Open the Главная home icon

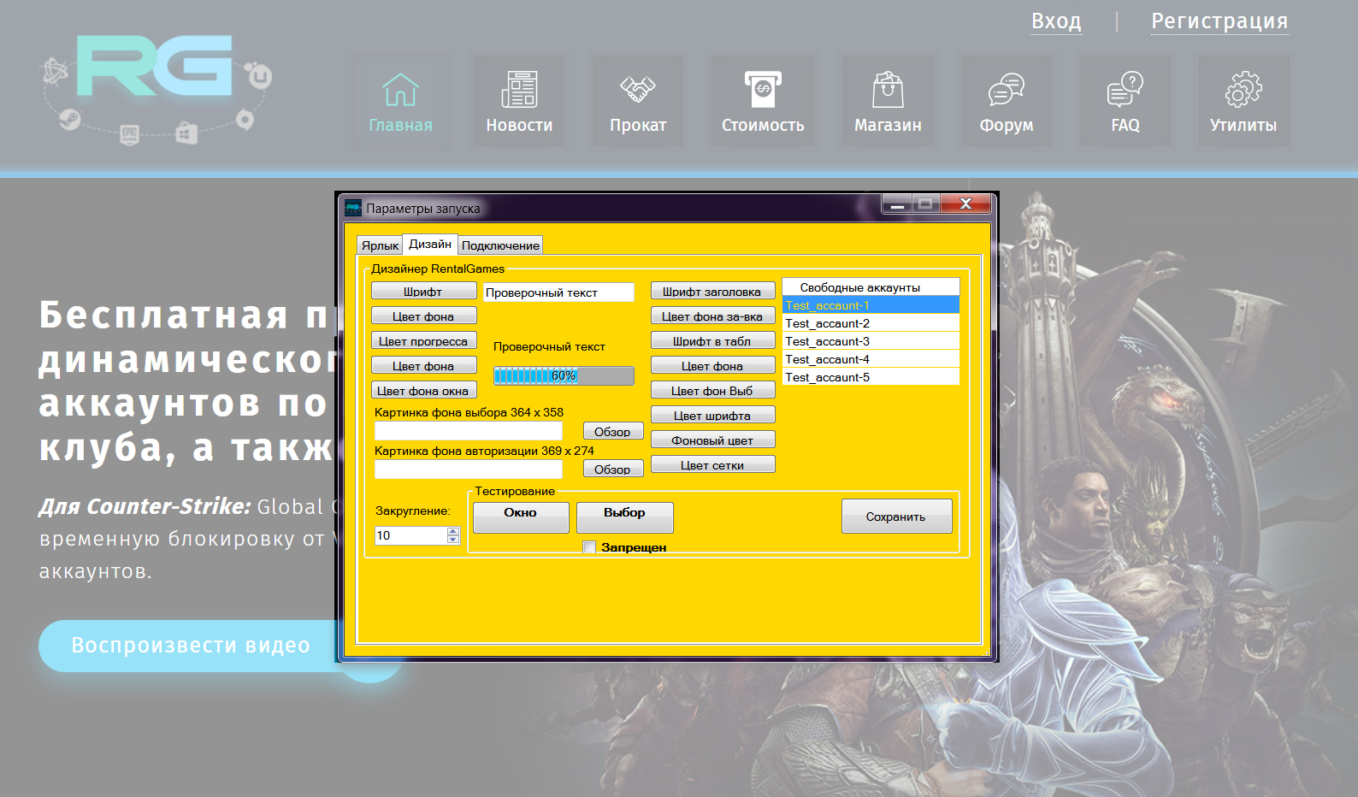[x=400, y=90]
